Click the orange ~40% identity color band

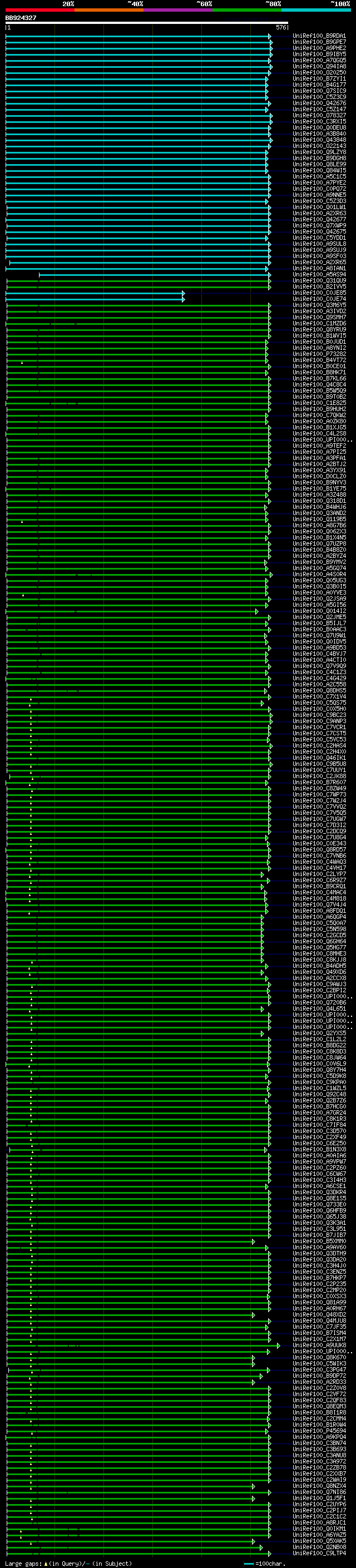pos(109,10)
